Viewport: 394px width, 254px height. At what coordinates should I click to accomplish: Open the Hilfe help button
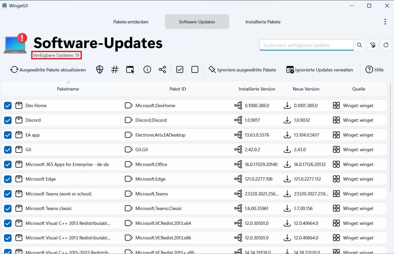point(375,70)
